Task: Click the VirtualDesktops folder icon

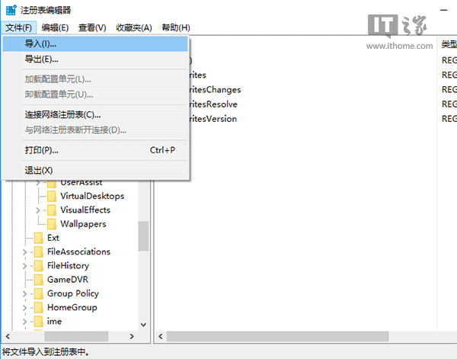Action: coord(51,196)
